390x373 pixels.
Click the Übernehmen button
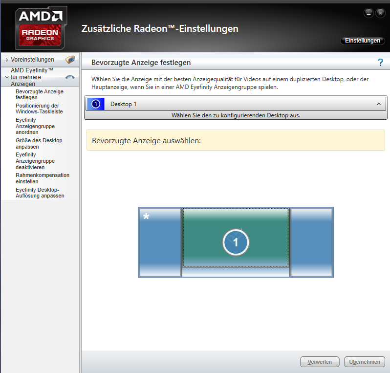[x=365, y=362]
